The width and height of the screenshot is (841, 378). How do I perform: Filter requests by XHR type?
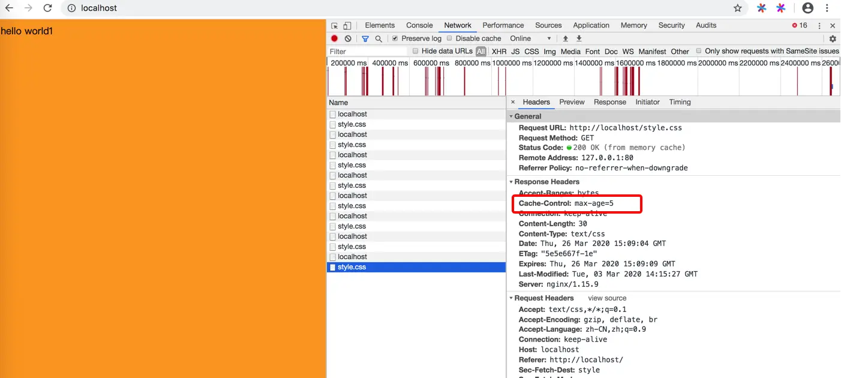[499, 52]
